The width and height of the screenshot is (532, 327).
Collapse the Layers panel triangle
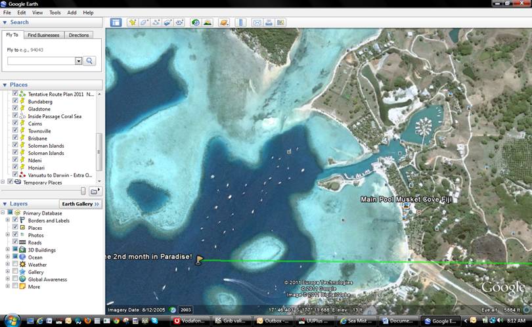point(5,204)
